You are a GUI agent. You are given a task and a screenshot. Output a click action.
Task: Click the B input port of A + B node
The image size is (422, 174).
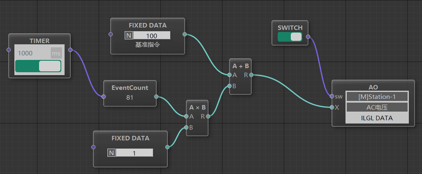[229, 86]
